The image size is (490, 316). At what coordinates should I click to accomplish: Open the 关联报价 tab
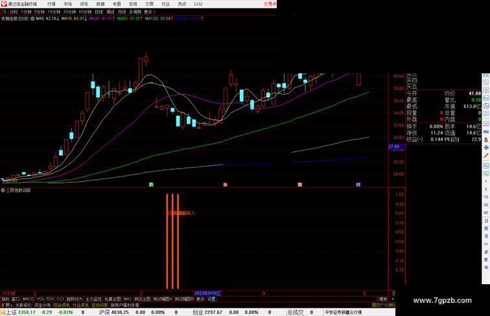tap(23, 305)
